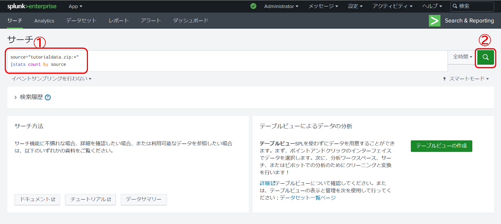This screenshot has height=224, width=501.
Task: Click the データサマリー button
Action: coord(144,199)
